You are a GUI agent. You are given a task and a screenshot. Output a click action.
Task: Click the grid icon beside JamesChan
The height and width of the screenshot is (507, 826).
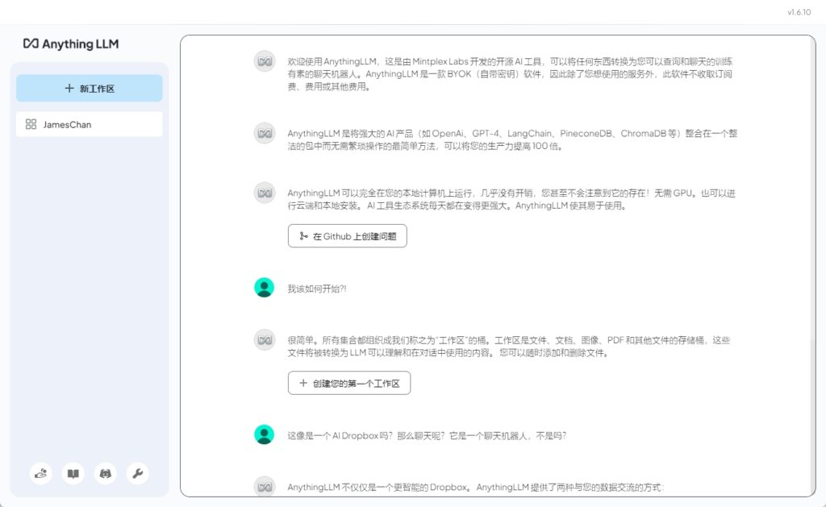tap(31, 124)
